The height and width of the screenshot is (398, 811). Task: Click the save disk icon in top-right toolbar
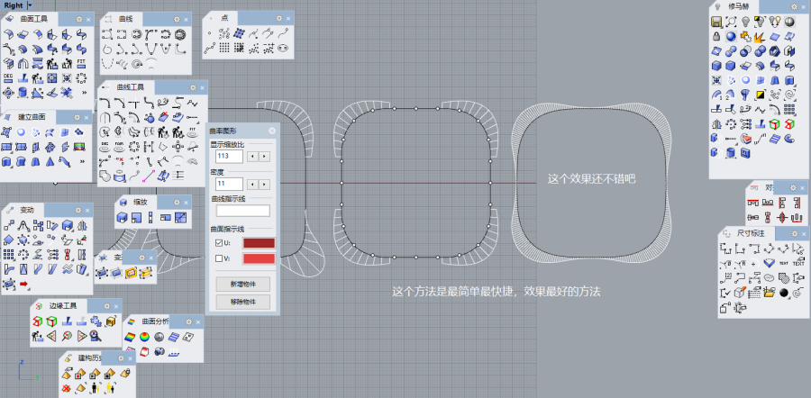click(716, 21)
